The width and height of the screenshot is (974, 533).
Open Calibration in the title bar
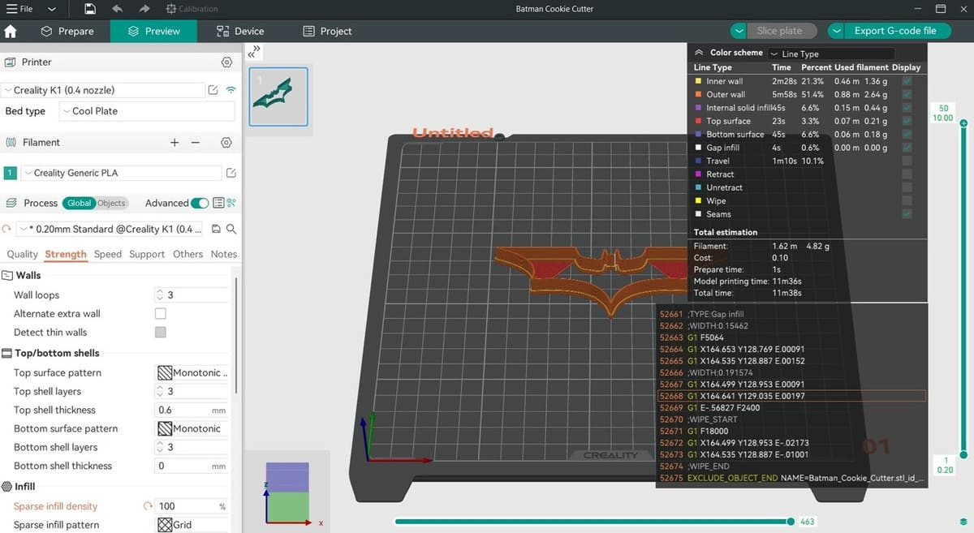click(x=192, y=9)
